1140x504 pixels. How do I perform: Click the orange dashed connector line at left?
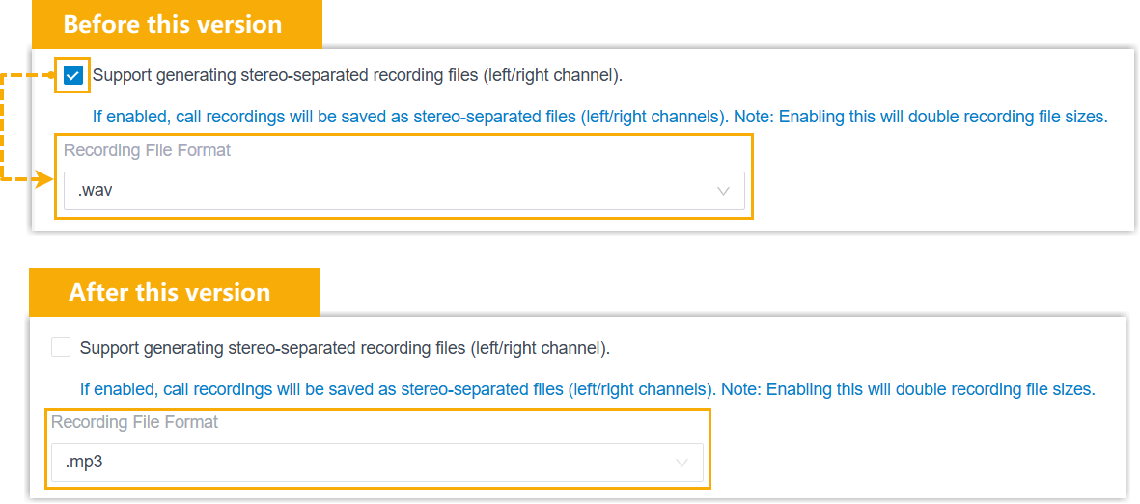[x=4, y=125]
